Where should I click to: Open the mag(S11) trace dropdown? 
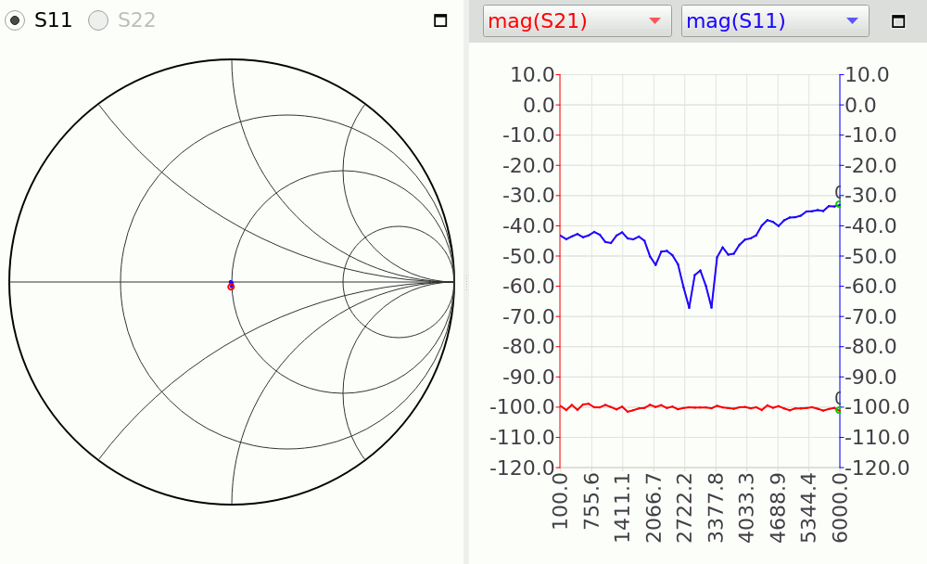point(775,21)
